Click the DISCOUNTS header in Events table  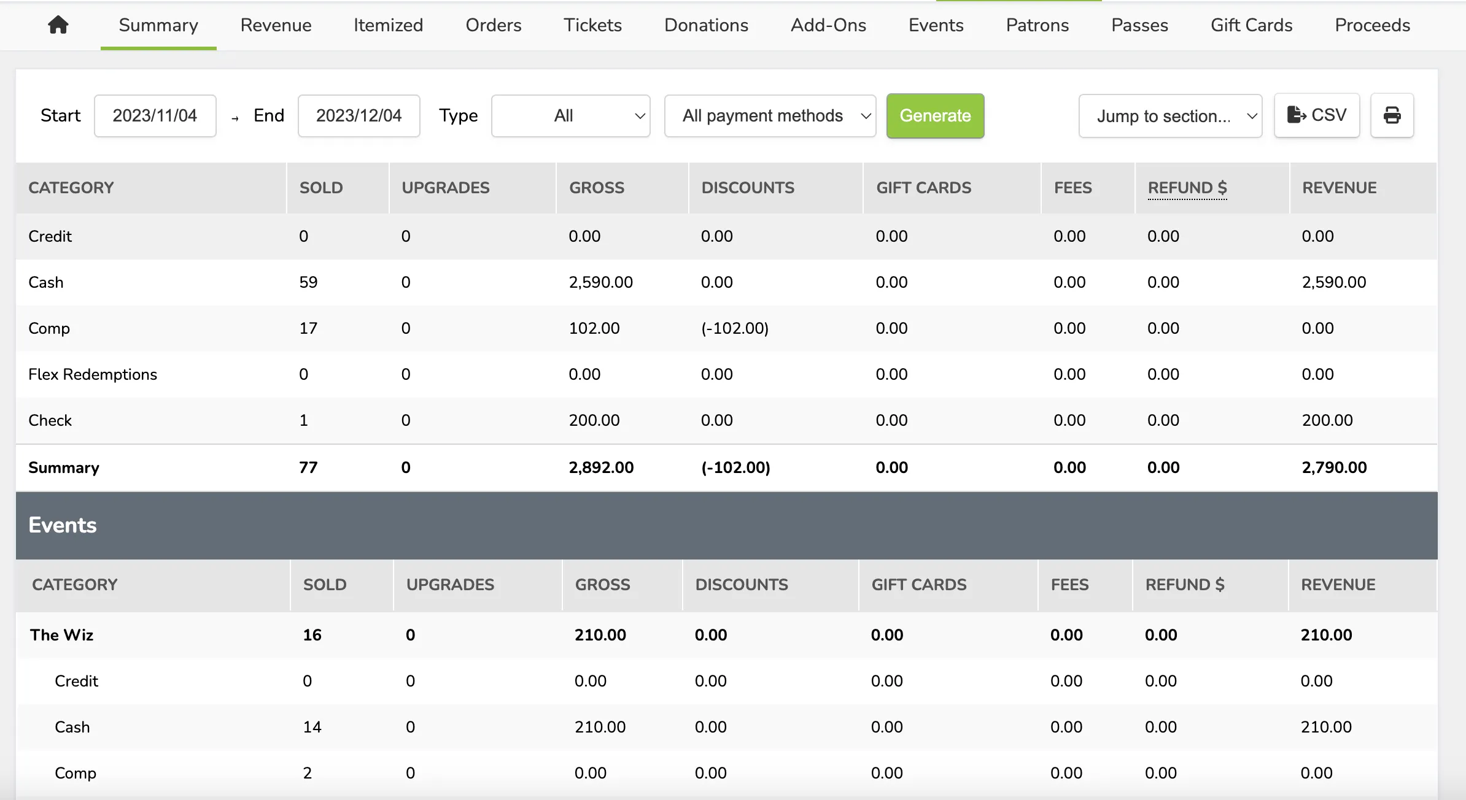tap(742, 585)
